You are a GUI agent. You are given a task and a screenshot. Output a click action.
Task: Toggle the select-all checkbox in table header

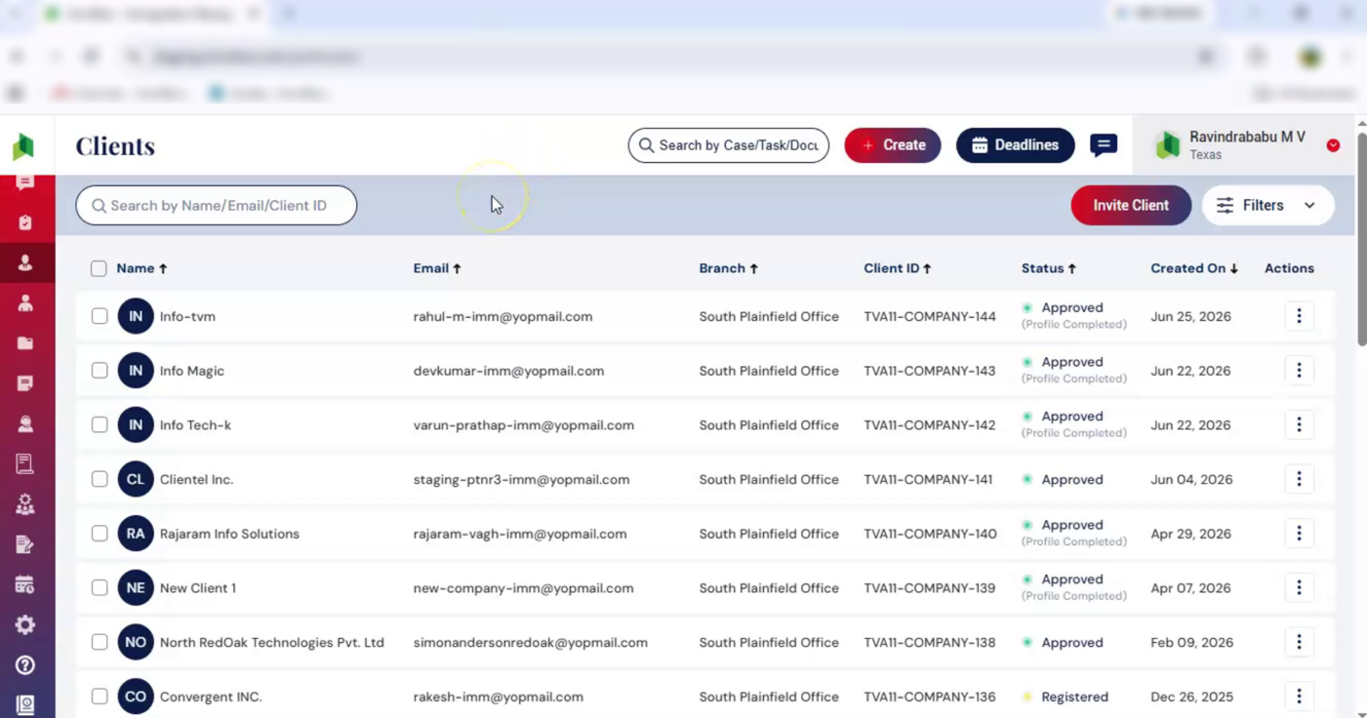coord(99,268)
